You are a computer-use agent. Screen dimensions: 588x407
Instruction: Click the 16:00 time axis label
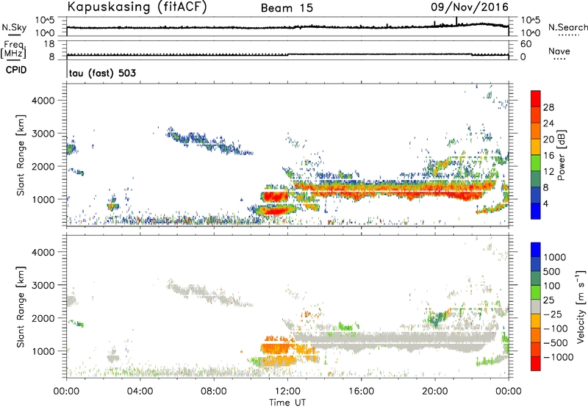pos(362,392)
